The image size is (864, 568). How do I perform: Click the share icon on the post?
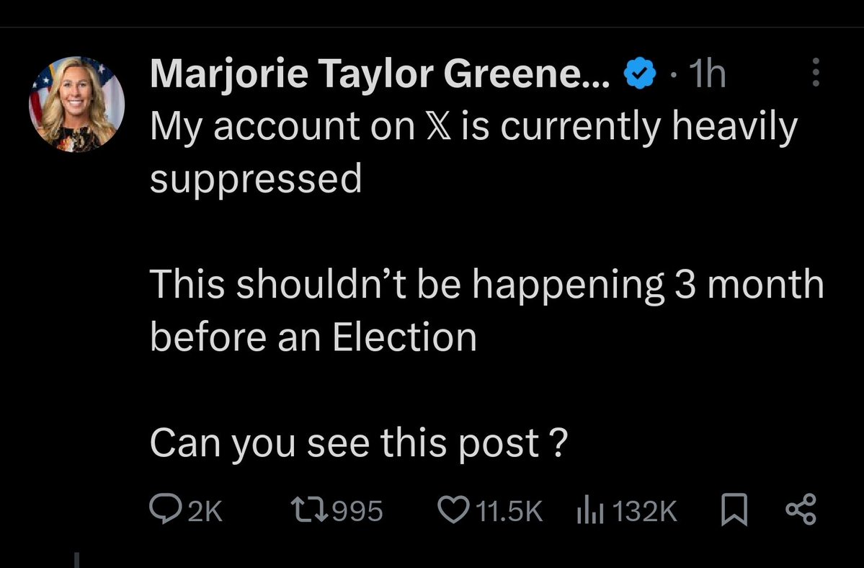click(801, 510)
